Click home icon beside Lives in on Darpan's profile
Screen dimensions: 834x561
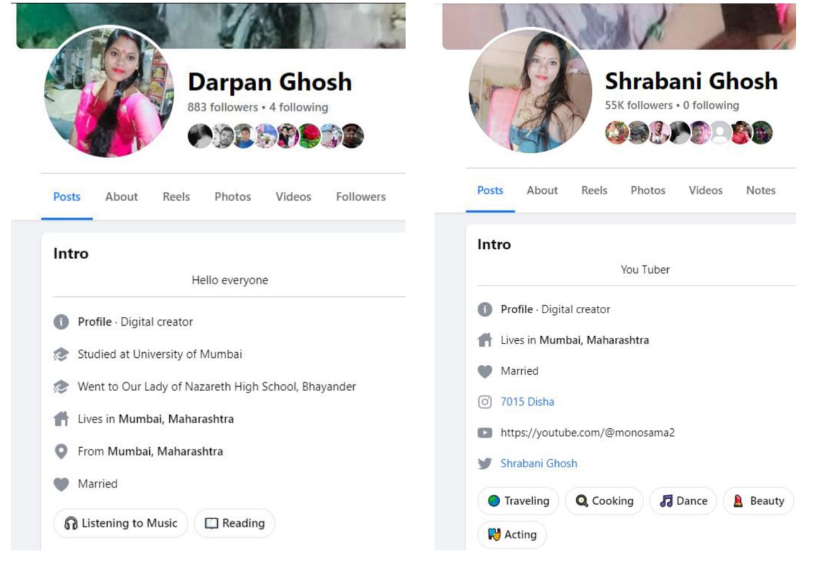click(61, 419)
